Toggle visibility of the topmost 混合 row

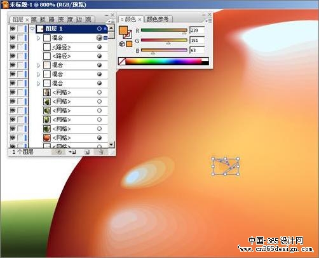coord(13,37)
